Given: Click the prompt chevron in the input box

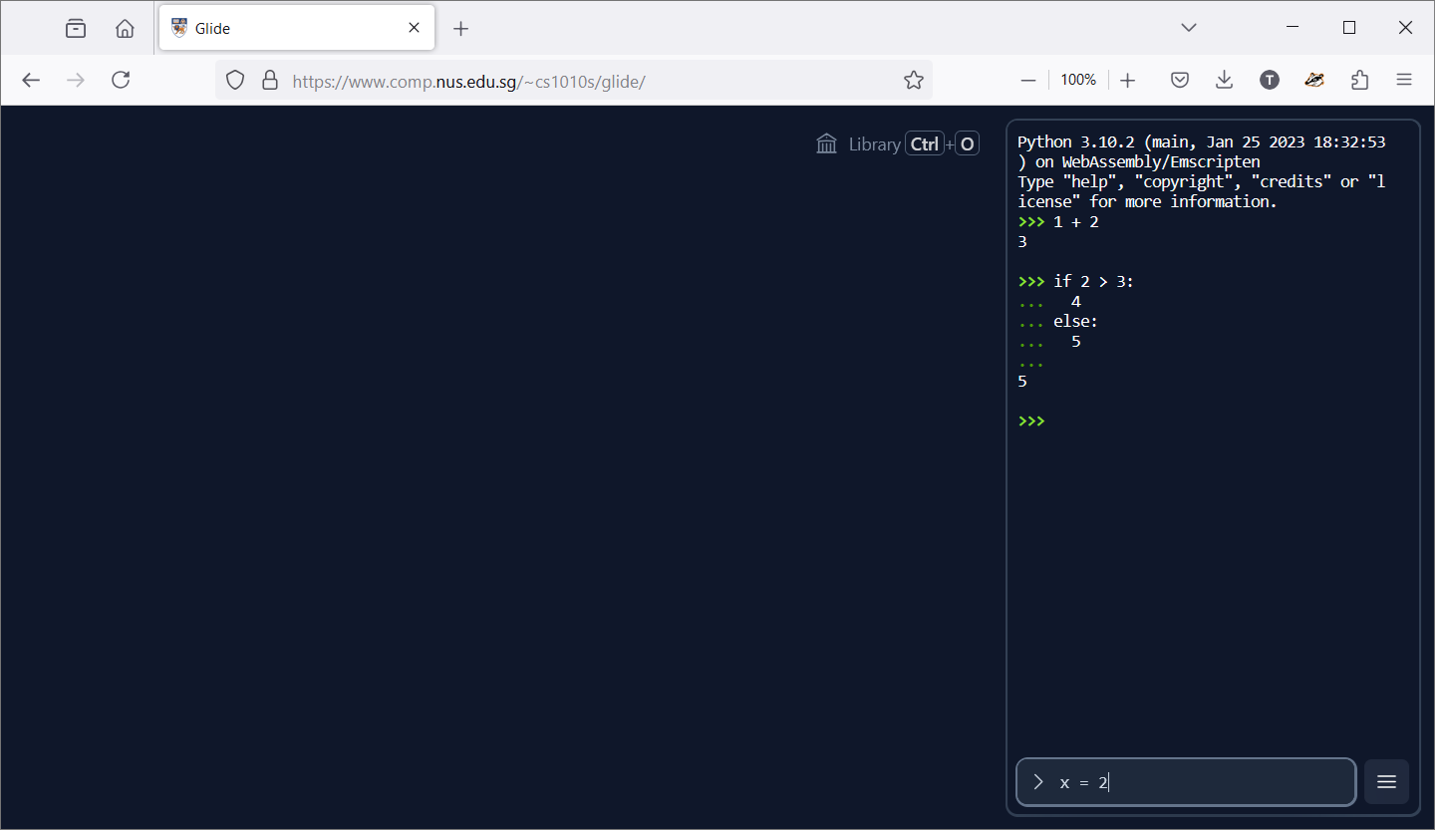Looking at the screenshot, I should pos(1038,782).
